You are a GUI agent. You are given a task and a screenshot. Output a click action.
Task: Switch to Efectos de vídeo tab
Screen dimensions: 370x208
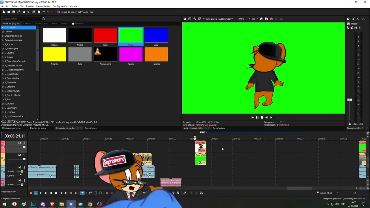[x=38, y=128]
